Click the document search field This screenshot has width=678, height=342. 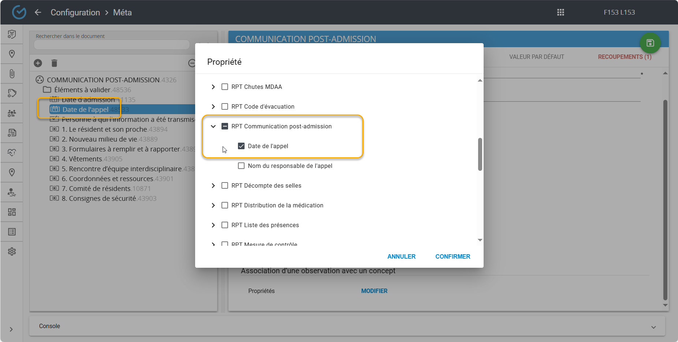tap(112, 45)
